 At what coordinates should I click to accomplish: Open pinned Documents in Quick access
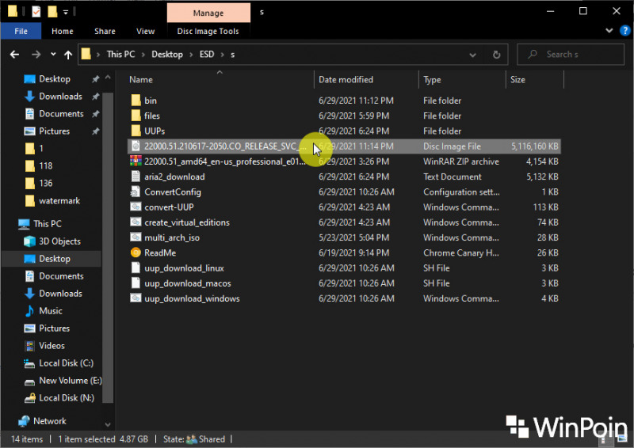61,113
